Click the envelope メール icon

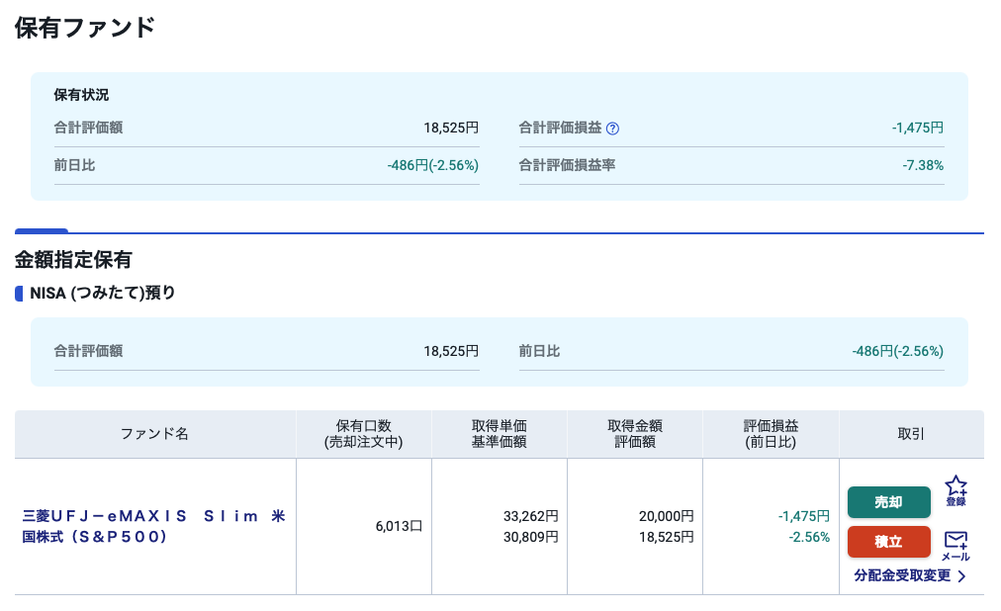click(x=955, y=545)
